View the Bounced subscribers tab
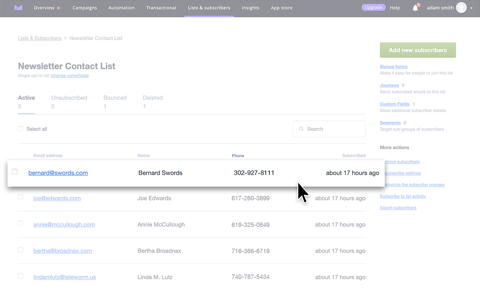The width and height of the screenshot is (480, 300). [x=115, y=98]
